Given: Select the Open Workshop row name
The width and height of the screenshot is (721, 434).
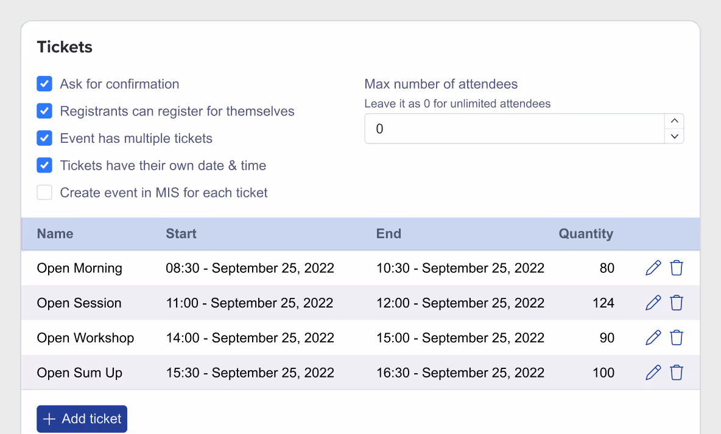Looking at the screenshot, I should 85,338.
